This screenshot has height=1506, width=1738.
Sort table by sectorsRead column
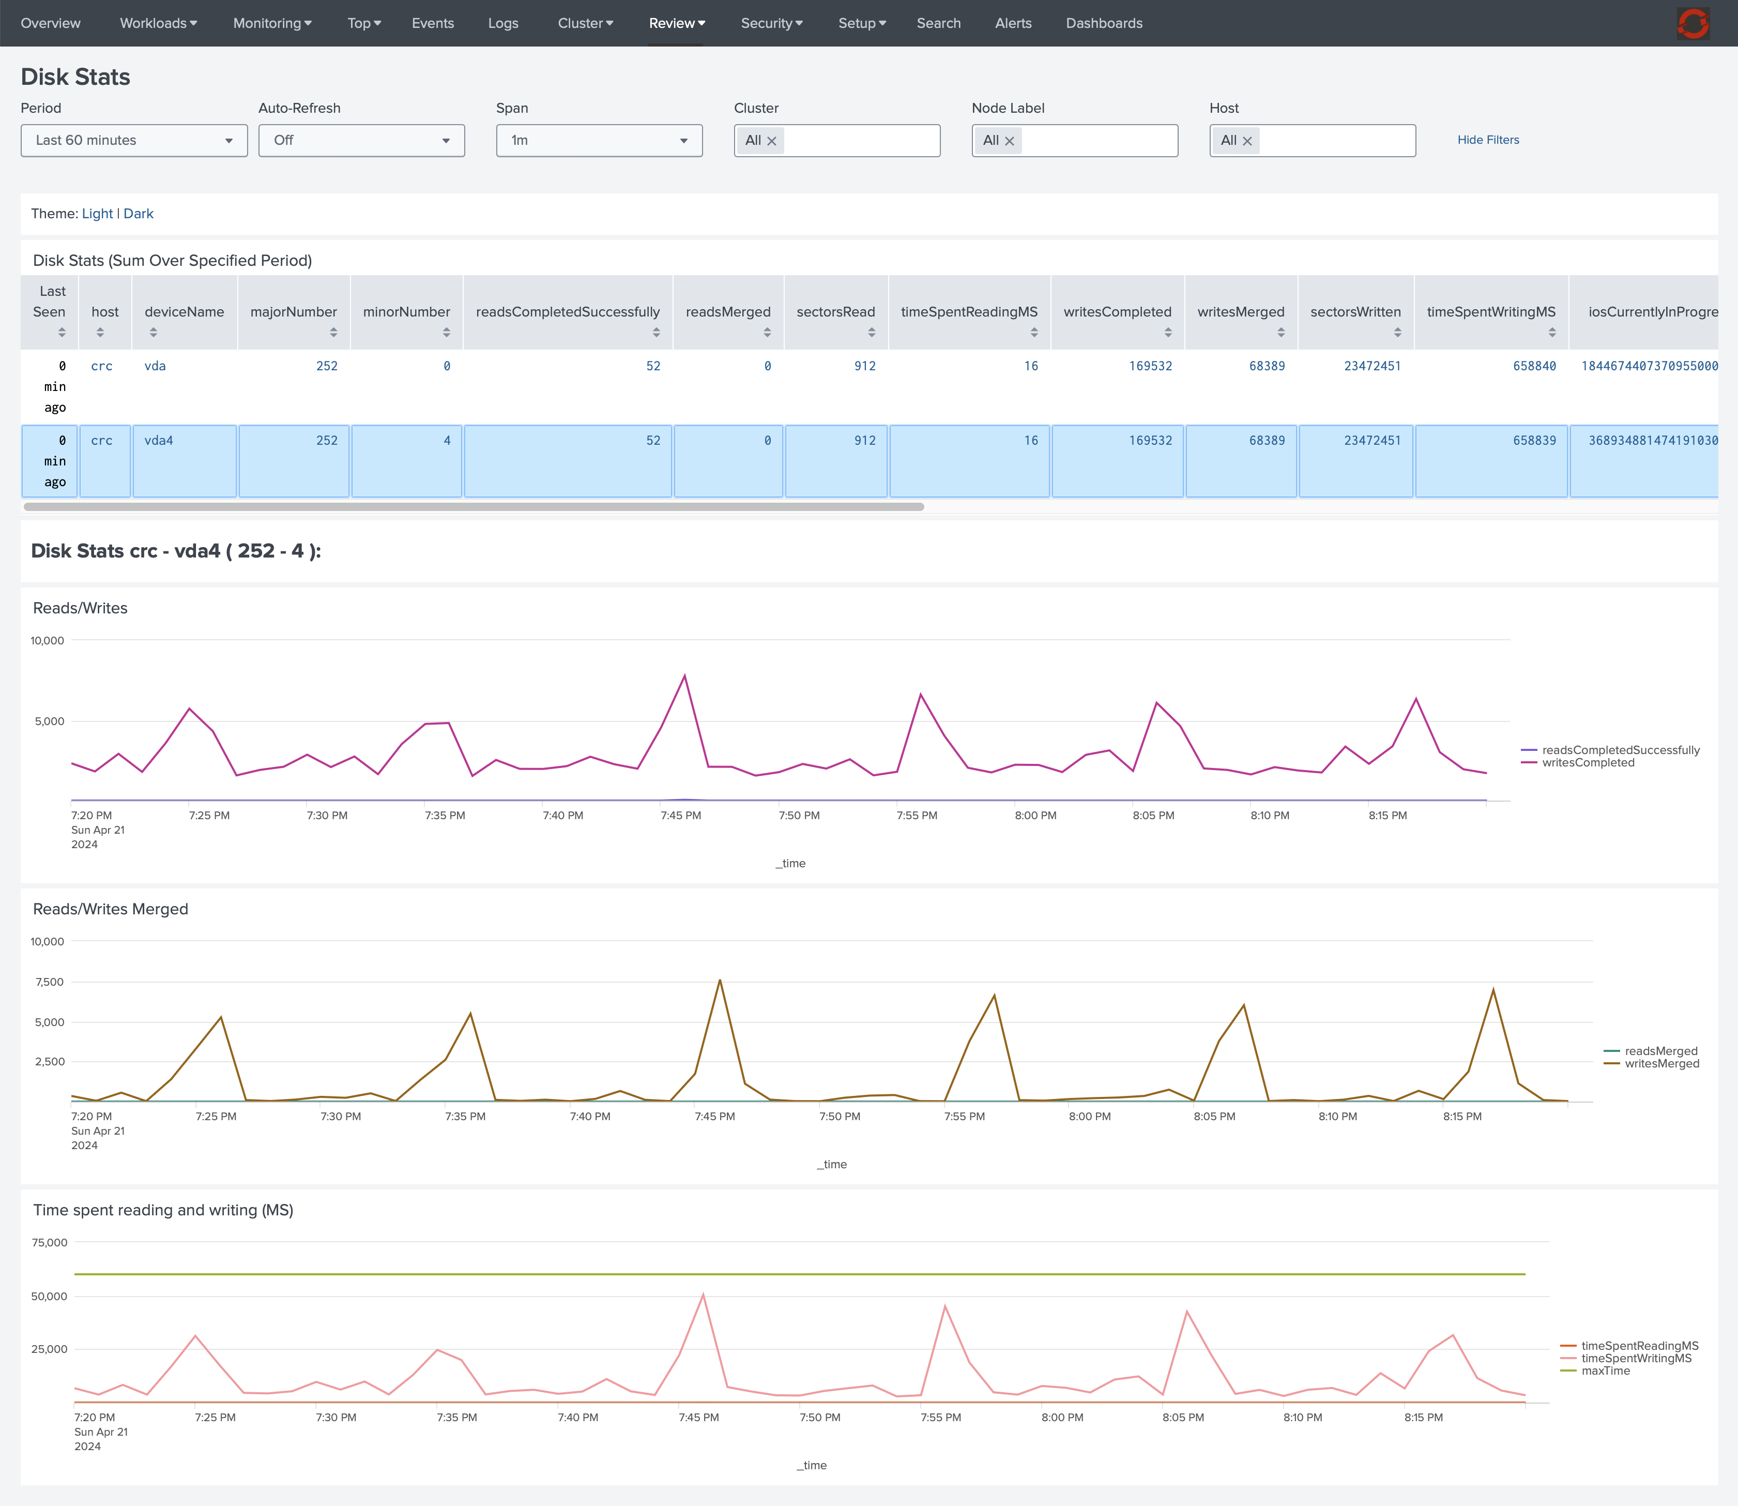pos(871,333)
